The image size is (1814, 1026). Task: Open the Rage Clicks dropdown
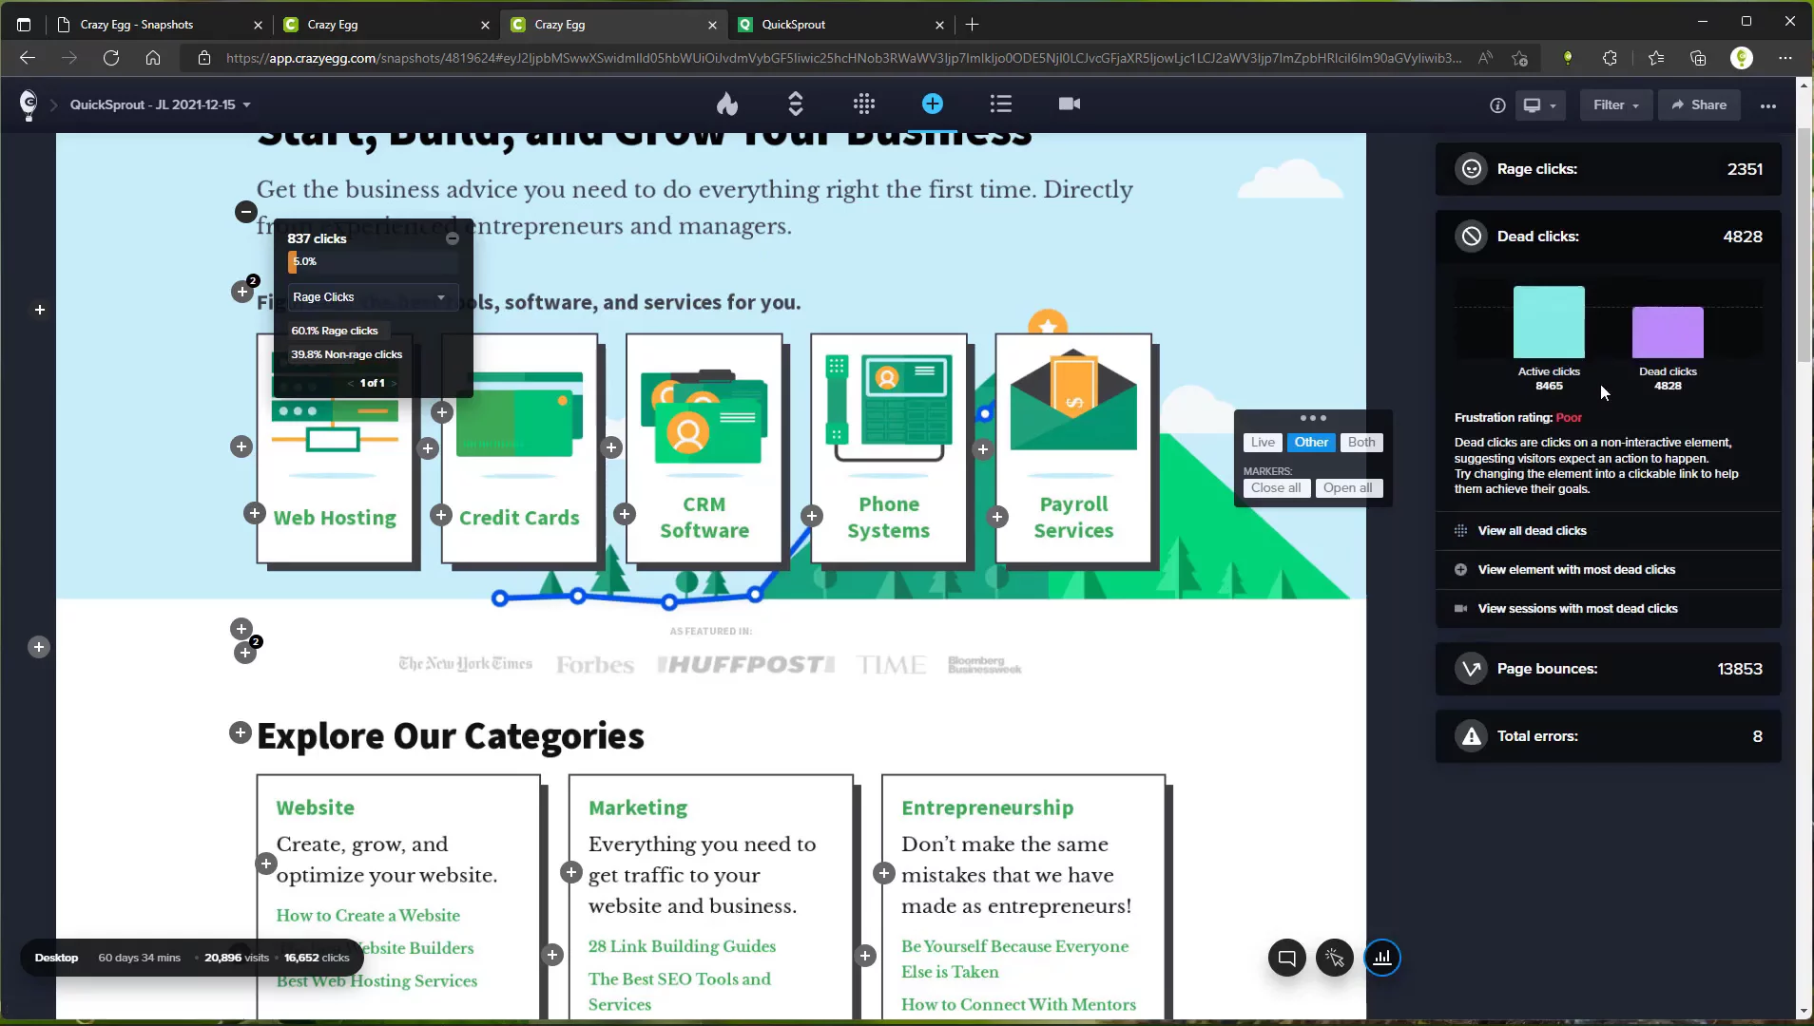coord(368,297)
